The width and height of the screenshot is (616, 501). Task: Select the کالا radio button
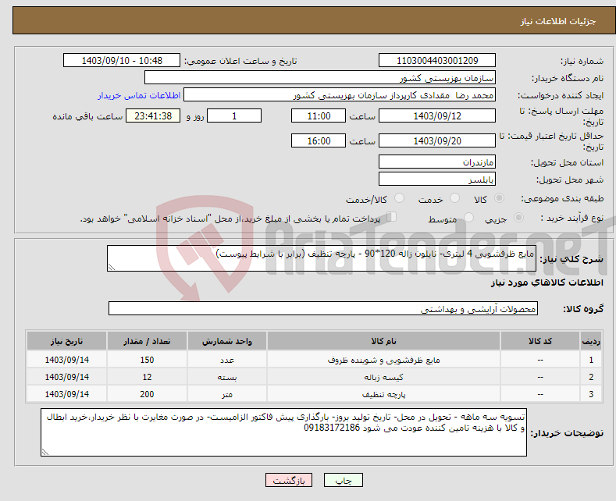pyautogui.click(x=499, y=198)
